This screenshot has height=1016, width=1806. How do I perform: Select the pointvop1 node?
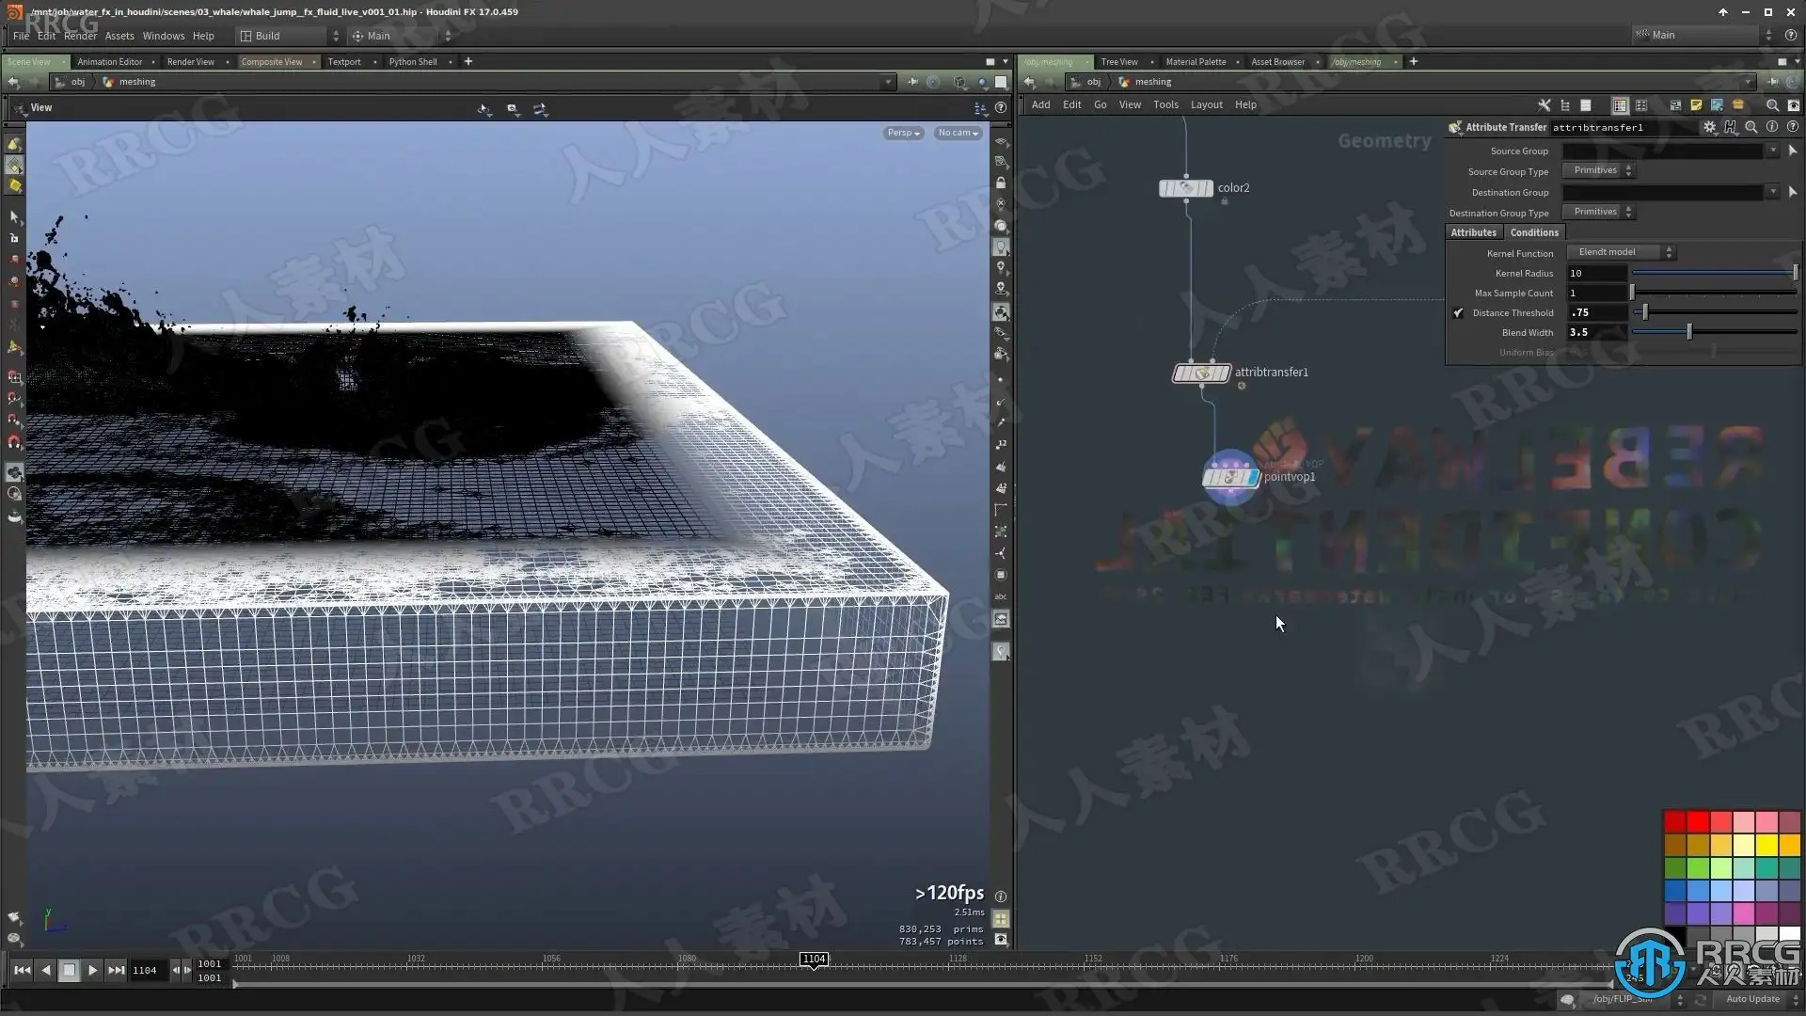[x=1229, y=478]
